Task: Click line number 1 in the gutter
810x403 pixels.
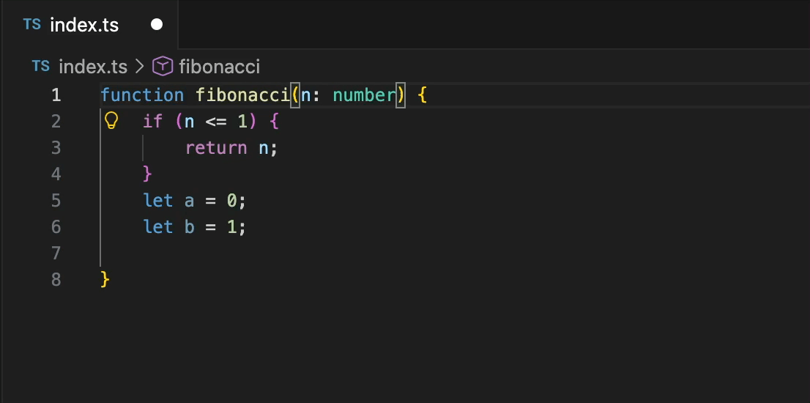Action: pos(56,95)
